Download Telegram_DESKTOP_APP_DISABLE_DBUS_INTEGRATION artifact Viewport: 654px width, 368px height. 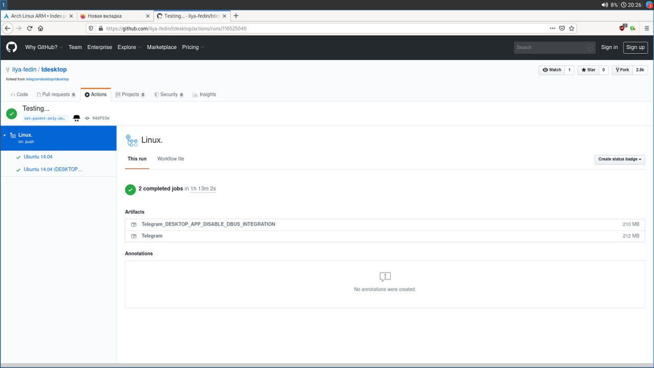pos(208,224)
